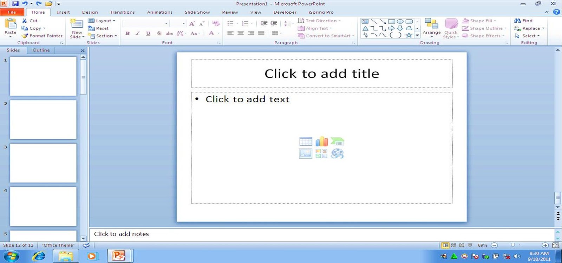Click Increase Font Size icon
The image size is (562, 263).
pyautogui.click(x=192, y=23)
